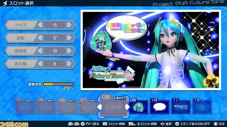Click the right arrow for 回転
Viewport: 227px width, 127px height.
point(69,38)
